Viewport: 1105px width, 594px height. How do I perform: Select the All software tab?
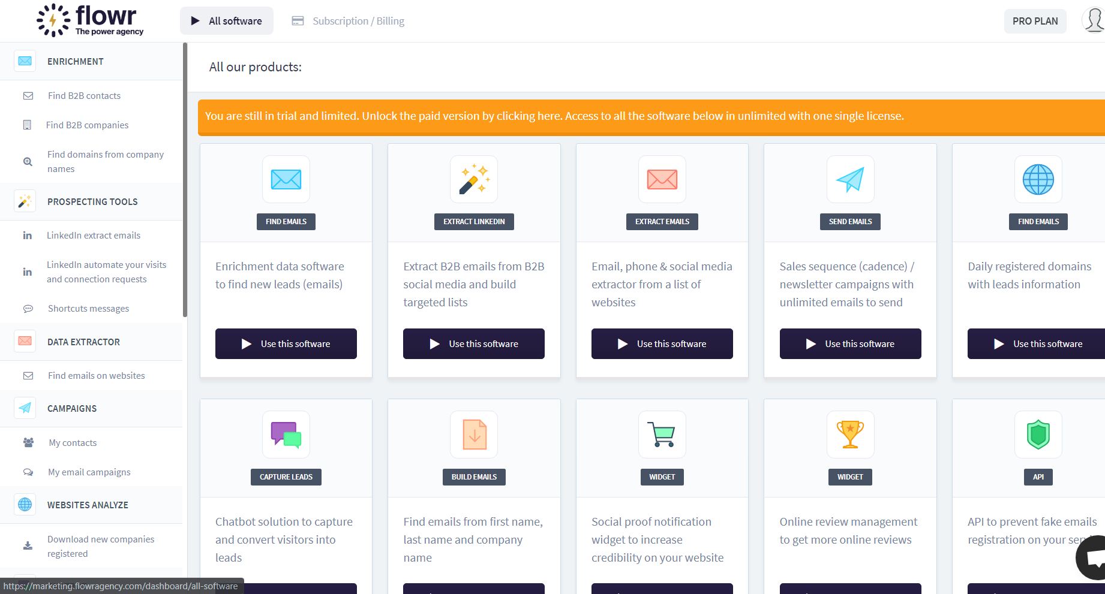point(226,20)
